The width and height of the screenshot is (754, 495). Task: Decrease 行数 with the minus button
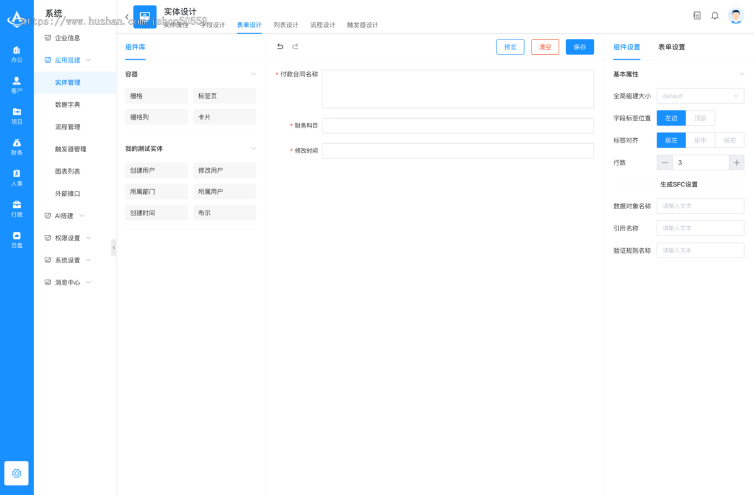point(665,163)
